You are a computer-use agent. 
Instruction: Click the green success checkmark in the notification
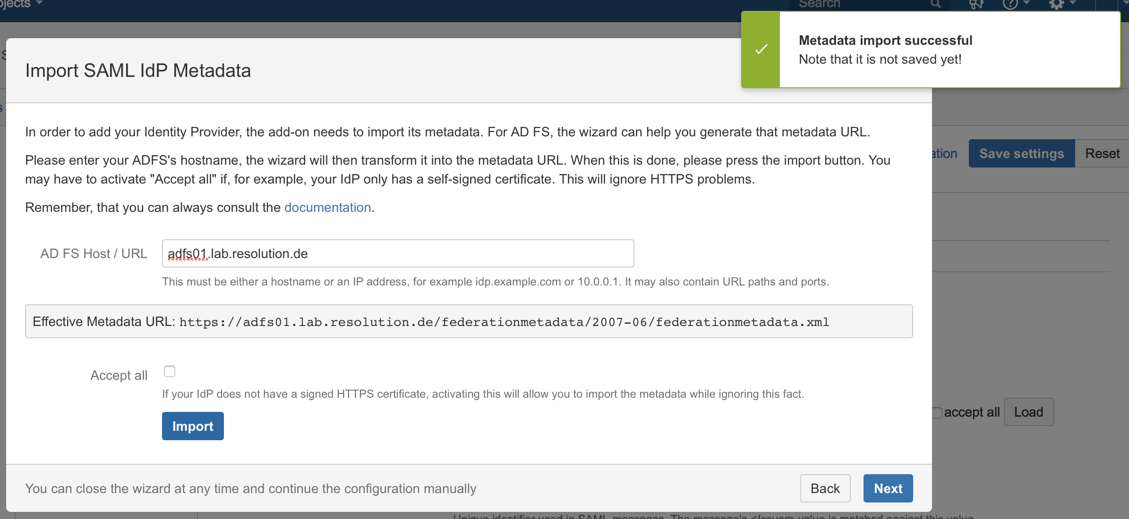click(761, 50)
